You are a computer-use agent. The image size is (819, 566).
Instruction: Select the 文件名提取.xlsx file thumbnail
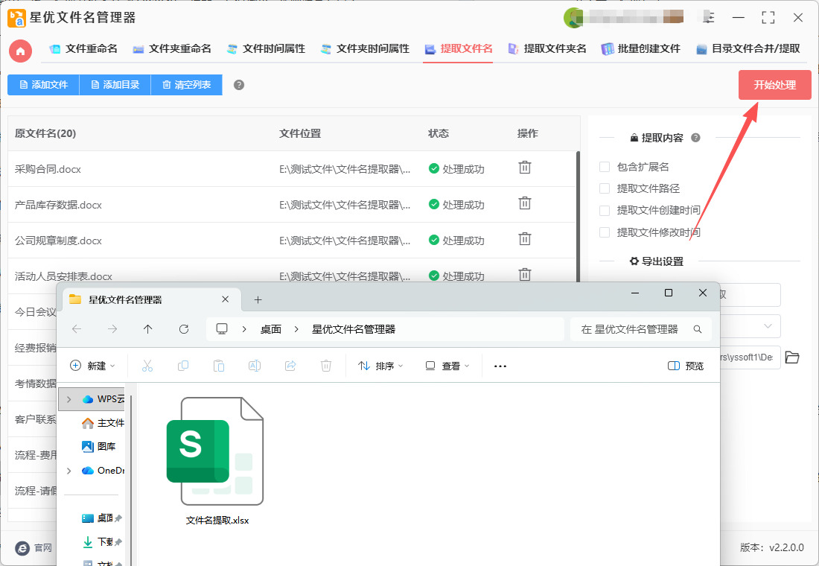pyautogui.click(x=217, y=454)
